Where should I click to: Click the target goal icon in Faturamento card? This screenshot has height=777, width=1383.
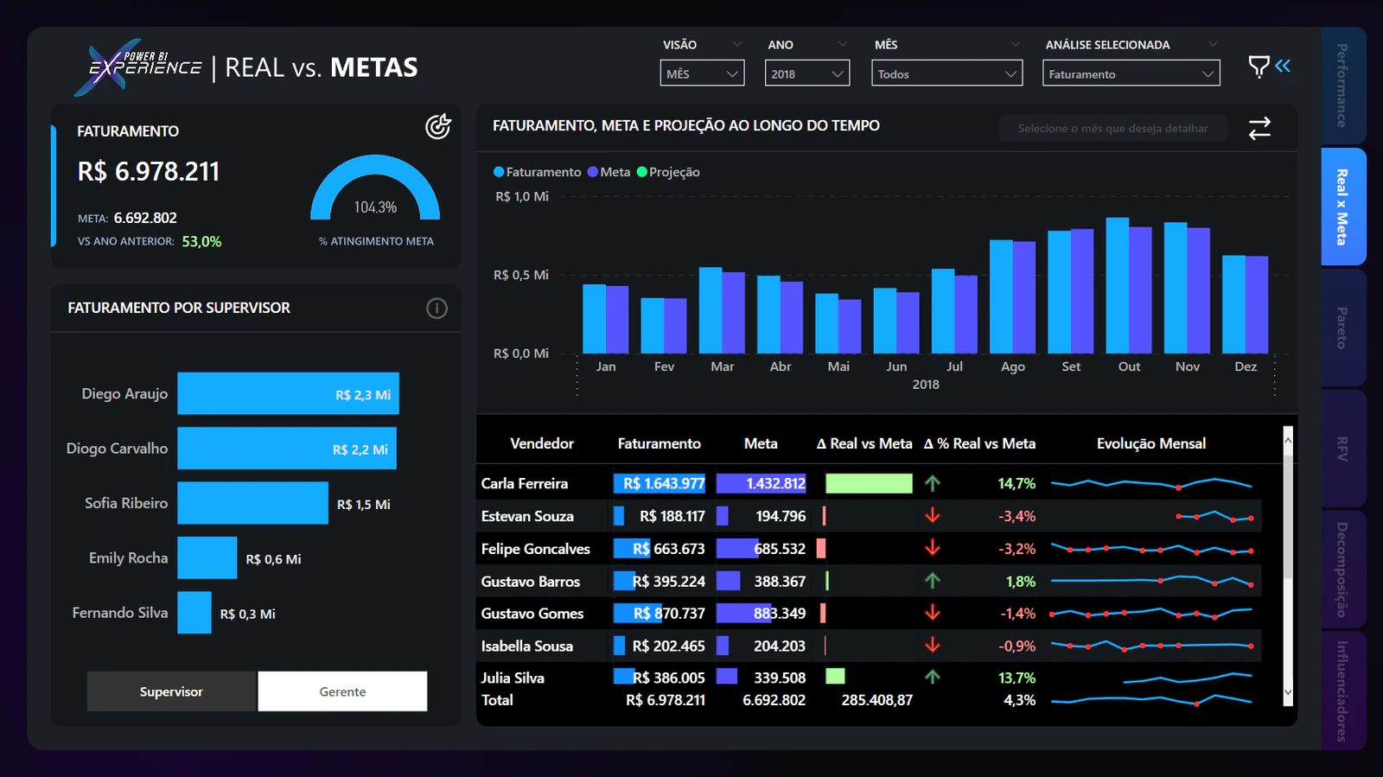pos(438,127)
